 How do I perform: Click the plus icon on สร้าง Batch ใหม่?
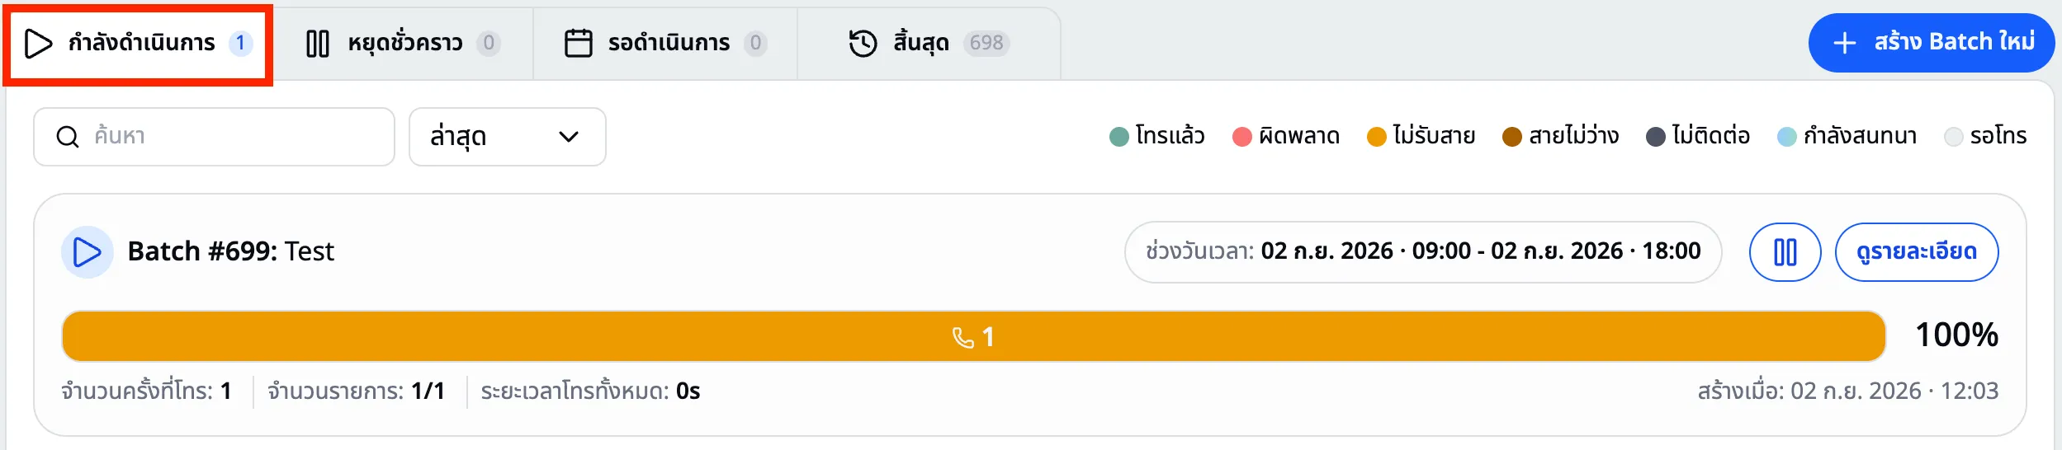(1844, 43)
